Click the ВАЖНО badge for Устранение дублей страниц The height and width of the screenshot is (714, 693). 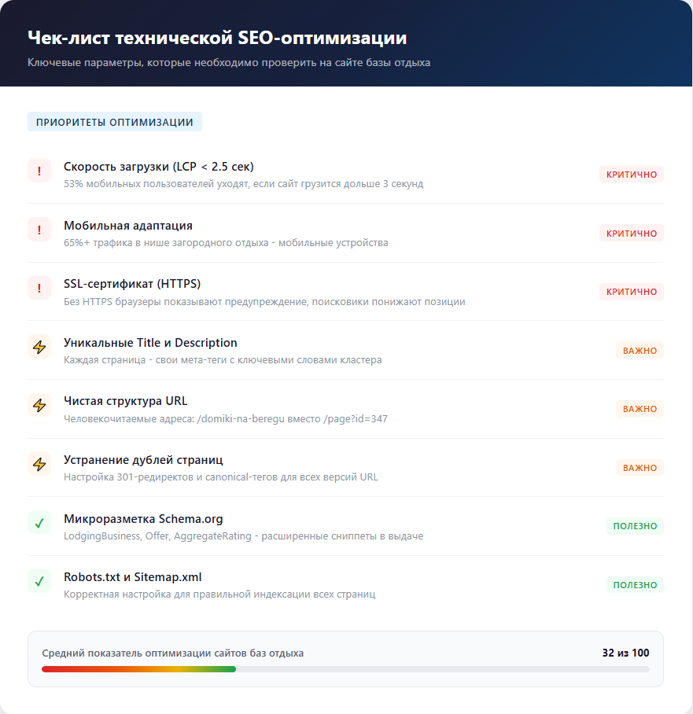click(x=640, y=468)
